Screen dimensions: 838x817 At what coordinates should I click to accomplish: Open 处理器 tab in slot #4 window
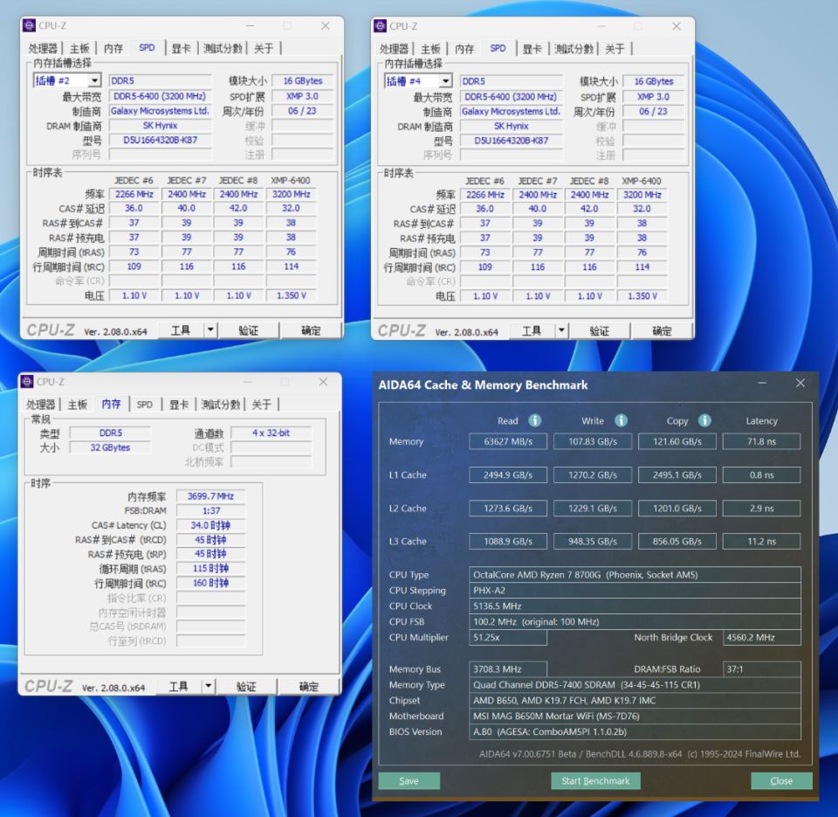click(x=394, y=49)
